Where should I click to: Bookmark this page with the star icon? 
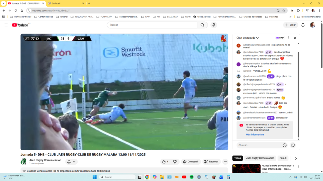tap(284, 10)
